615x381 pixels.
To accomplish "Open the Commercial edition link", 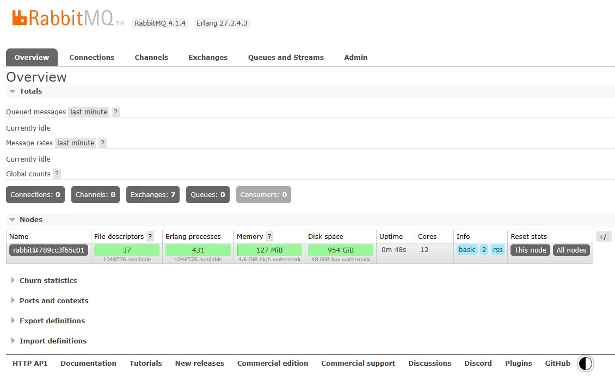I will (x=273, y=364).
